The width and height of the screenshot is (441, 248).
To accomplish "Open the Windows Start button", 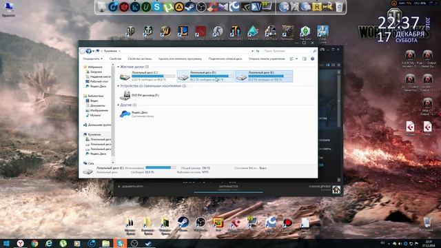I will click(x=6, y=243).
